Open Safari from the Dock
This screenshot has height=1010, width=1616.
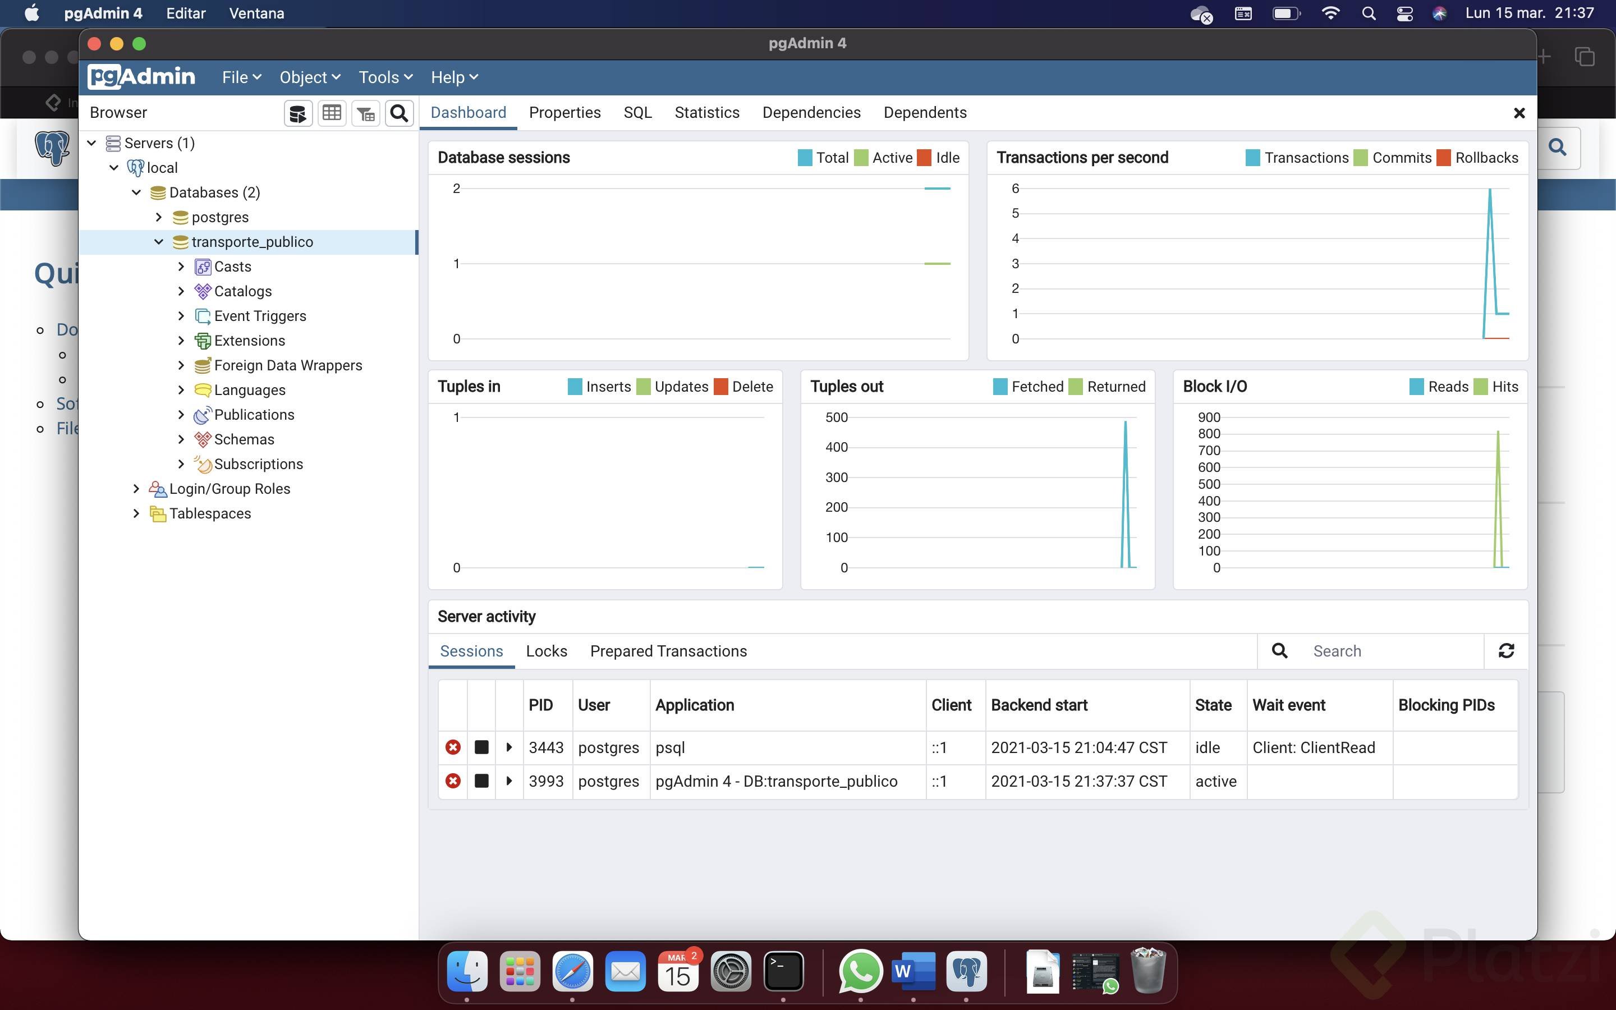tap(572, 971)
